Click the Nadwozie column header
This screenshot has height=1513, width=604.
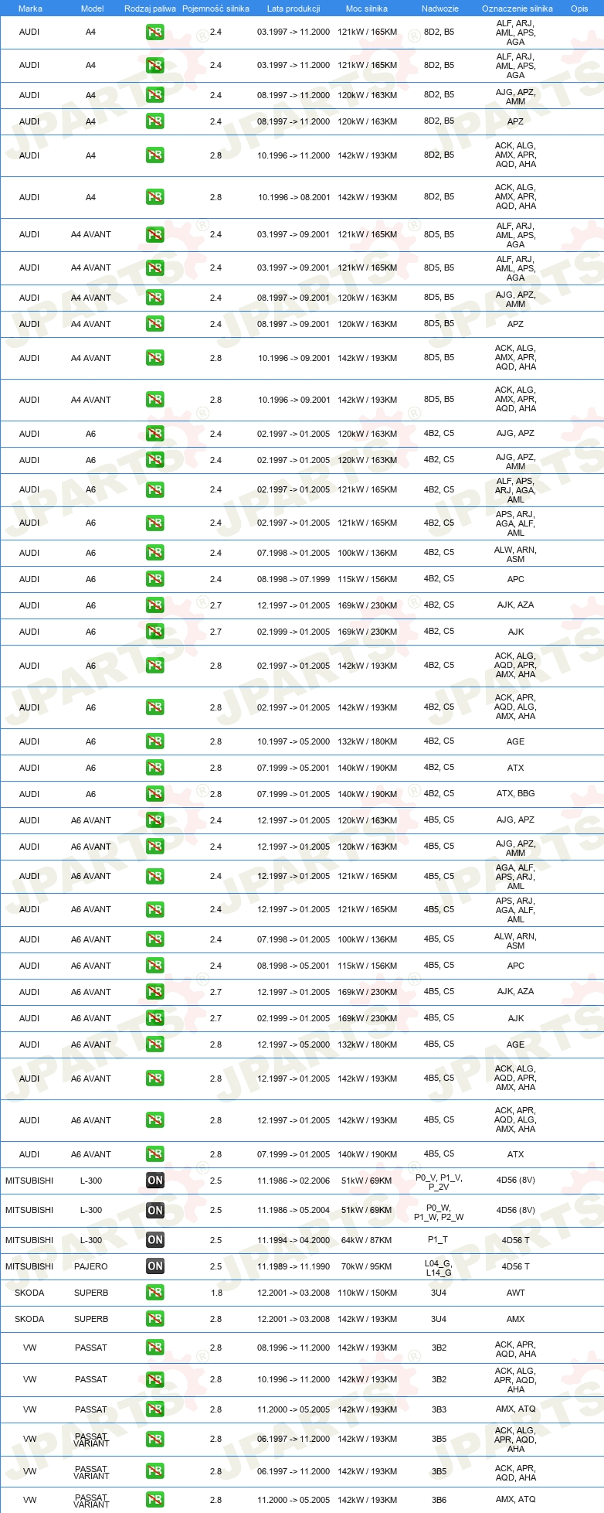point(440,9)
